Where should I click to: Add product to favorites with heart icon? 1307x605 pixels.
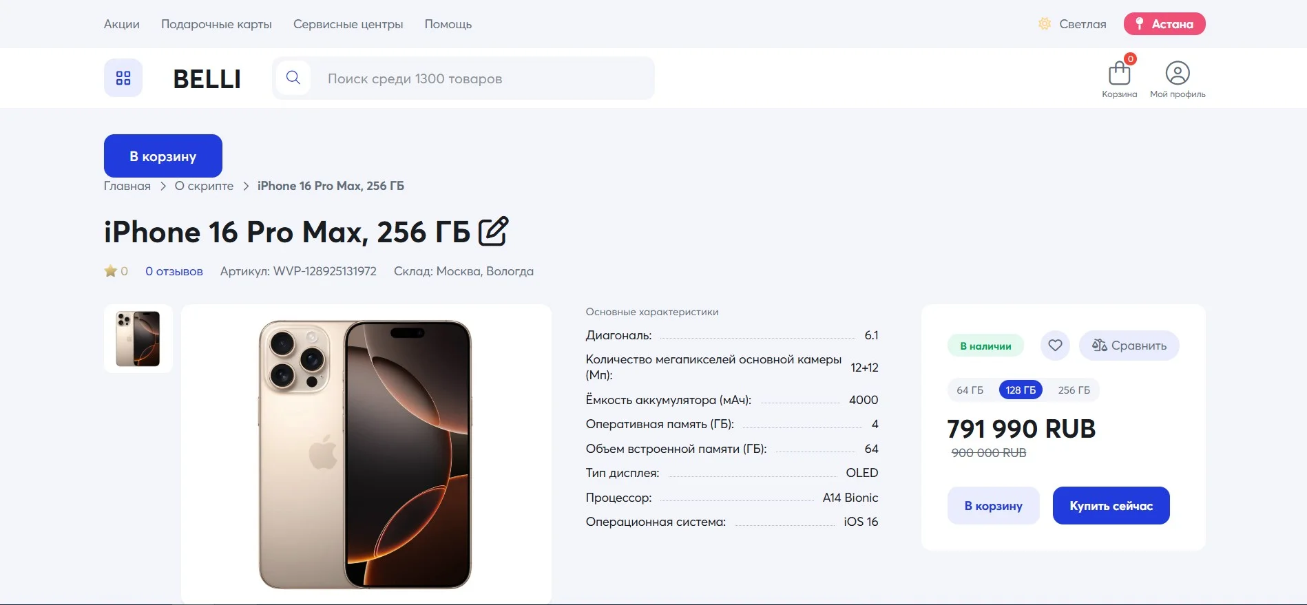[x=1055, y=346]
